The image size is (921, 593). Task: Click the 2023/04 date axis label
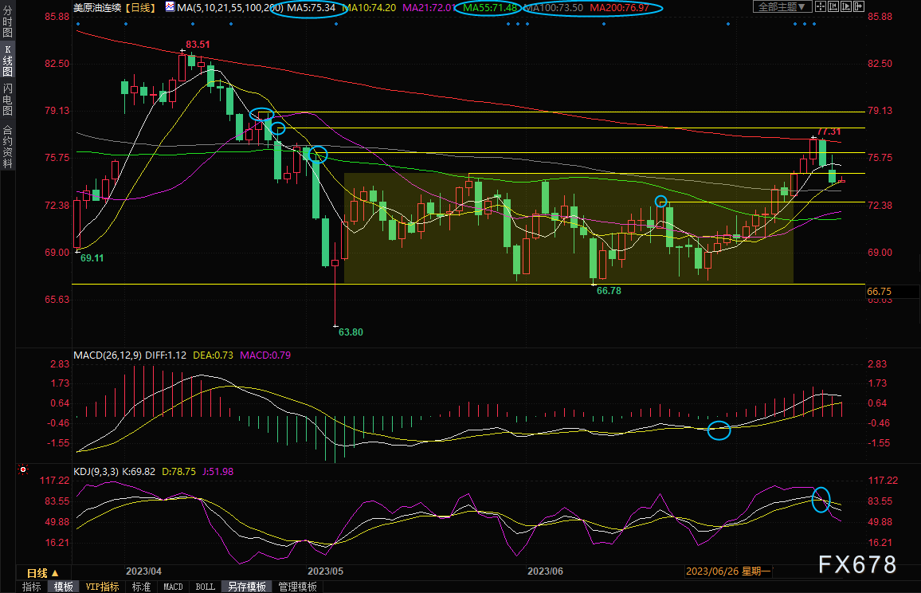[144, 571]
